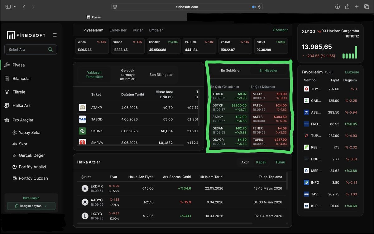The width and height of the screenshot is (374, 234).
Task: Switch to the En Sektörler tab
Action: [231, 71]
